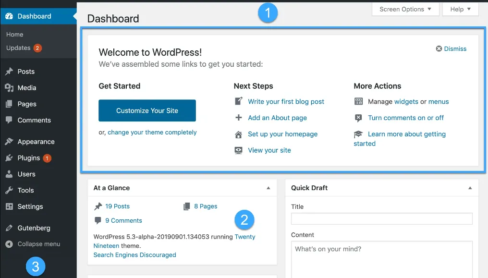Open Updates in the sidebar
The image size is (488, 278).
[x=18, y=48]
